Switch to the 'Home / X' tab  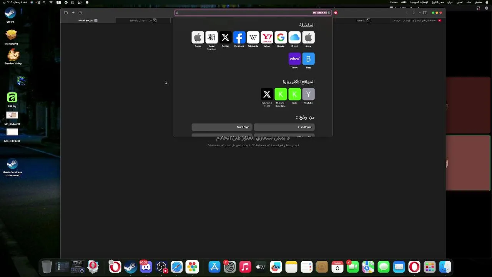(363, 20)
